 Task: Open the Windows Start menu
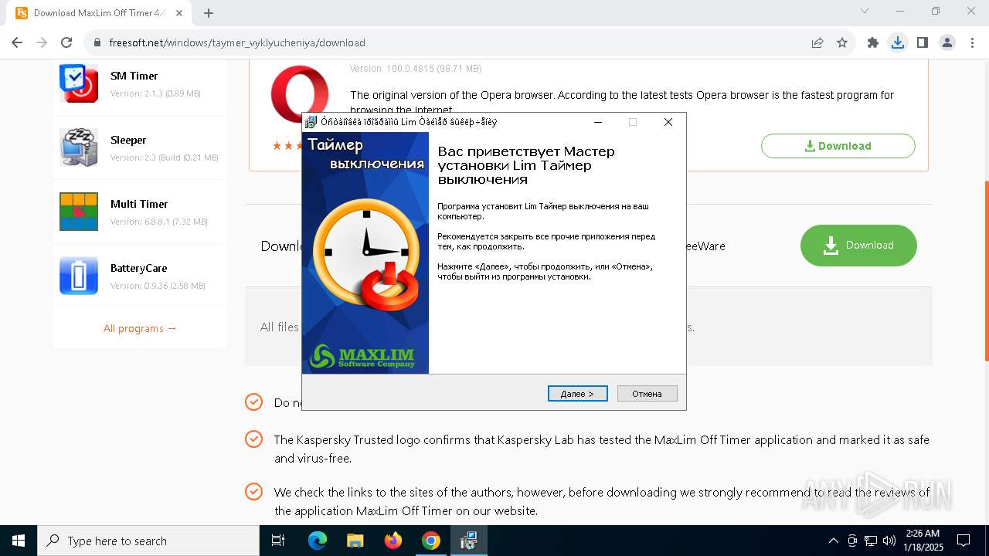pos(19,541)
